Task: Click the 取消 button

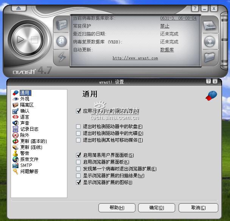Action: coord(198,208)
